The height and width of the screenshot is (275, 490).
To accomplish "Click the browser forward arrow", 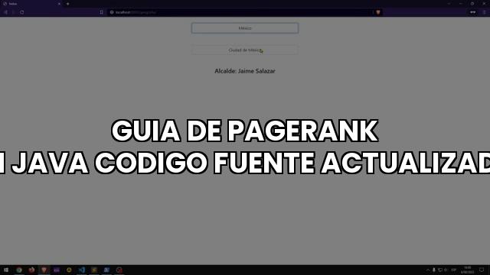I will click(x=14, y=12).
